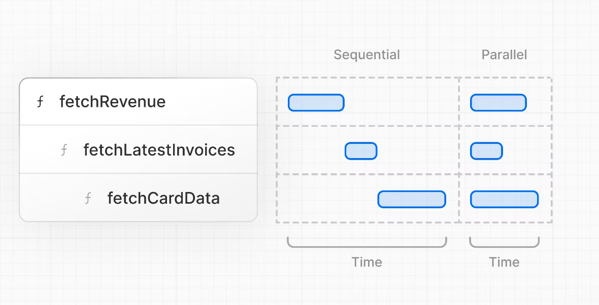The height and width of the screenshot is (305, 599).
Task: Switch to the Parallel column heading
Action: pyautogui.click(x=504, y=55)
